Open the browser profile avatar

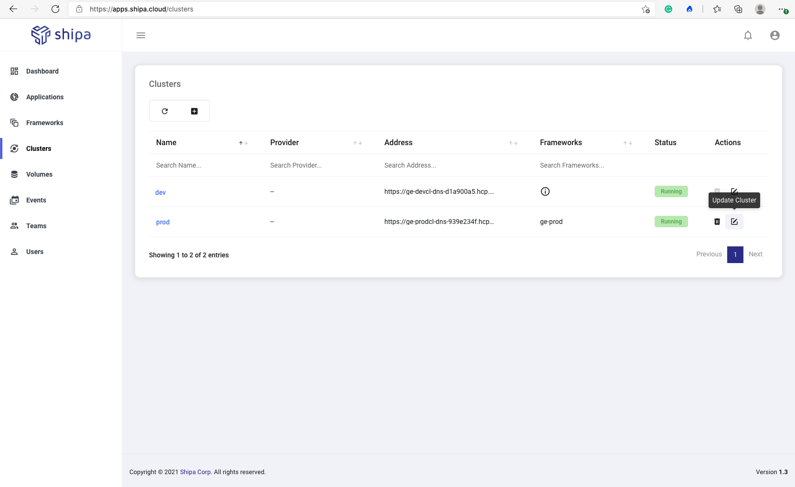(760, 9)
